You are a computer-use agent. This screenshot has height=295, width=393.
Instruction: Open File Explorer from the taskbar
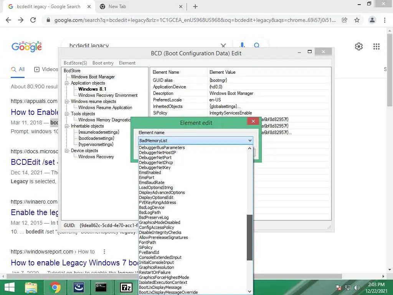[x=31, y=287]
